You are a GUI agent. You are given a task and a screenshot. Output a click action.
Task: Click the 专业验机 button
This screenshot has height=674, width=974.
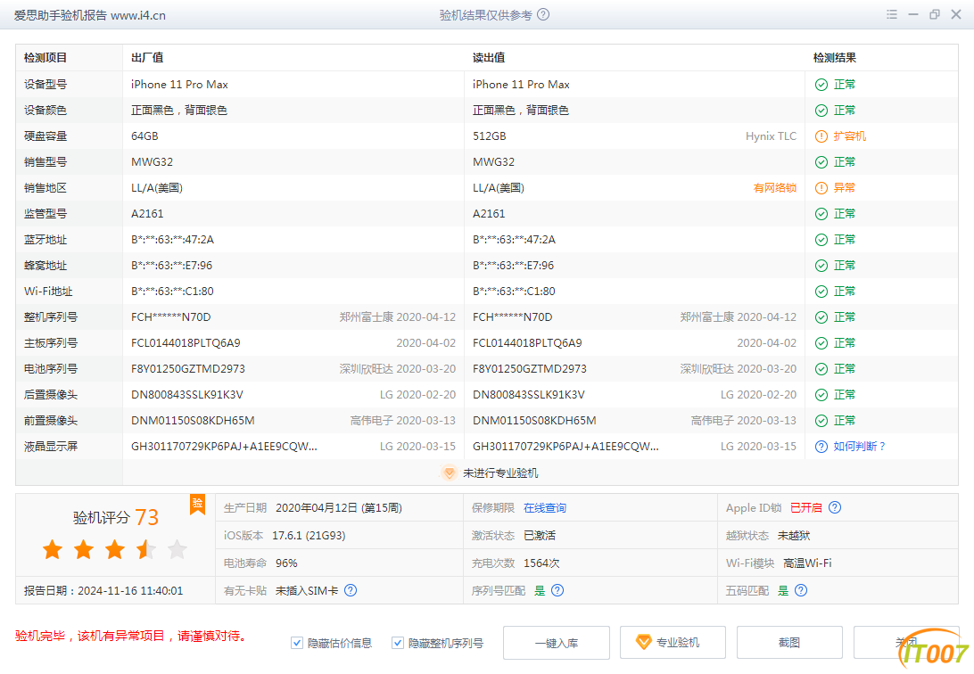click(673, 642)
